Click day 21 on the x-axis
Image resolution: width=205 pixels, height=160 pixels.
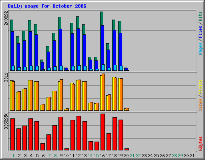(132, 156)
